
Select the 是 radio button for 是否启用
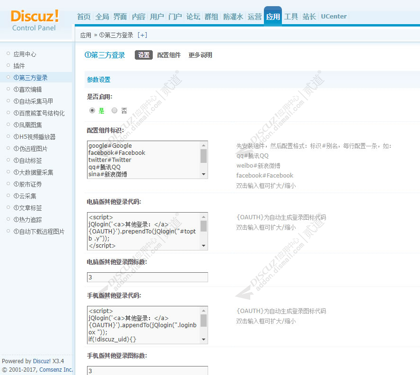point(92,110)
